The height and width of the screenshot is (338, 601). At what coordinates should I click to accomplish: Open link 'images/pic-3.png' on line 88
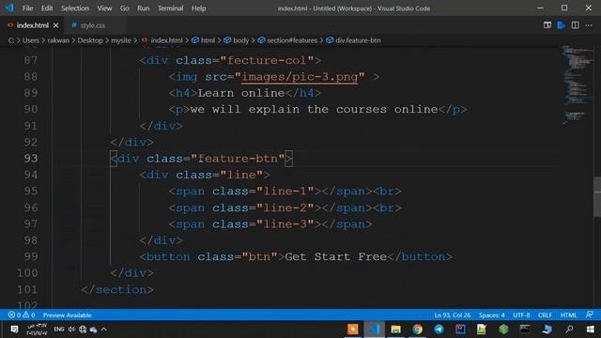[300, 77]
